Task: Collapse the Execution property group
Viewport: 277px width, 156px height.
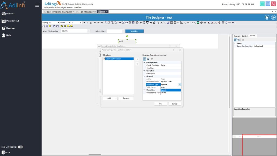Action: (x=144, y=71)
